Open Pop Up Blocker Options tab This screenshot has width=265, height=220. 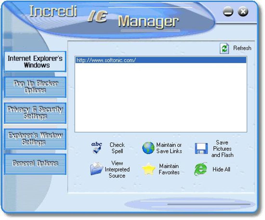35,87
